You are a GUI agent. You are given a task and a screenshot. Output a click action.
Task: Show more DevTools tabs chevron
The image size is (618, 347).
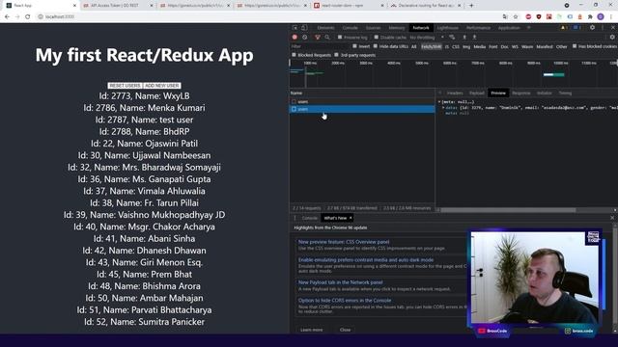529,28
